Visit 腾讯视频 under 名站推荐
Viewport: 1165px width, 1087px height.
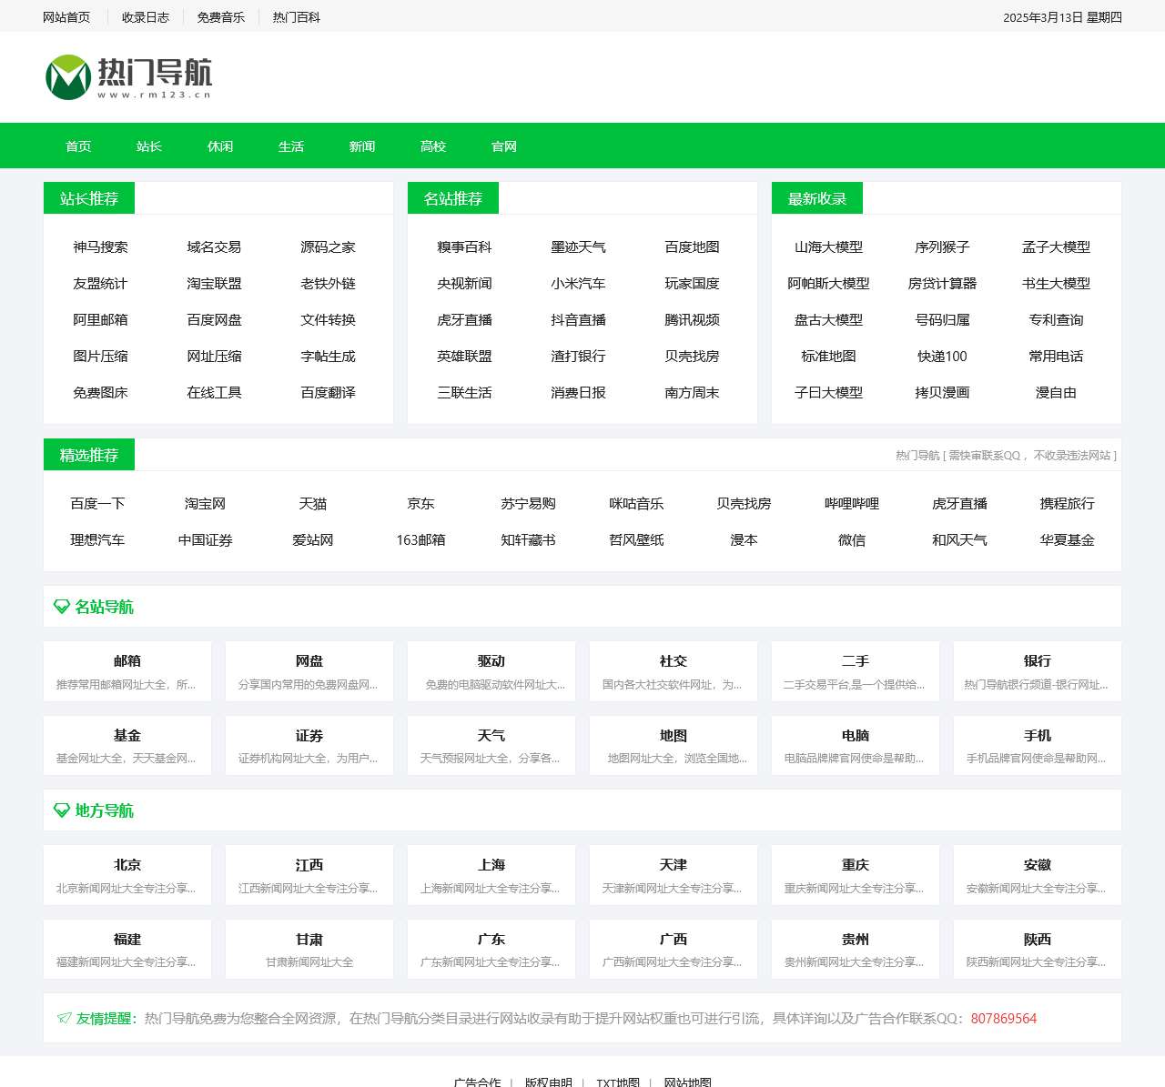tap(692, 320)
